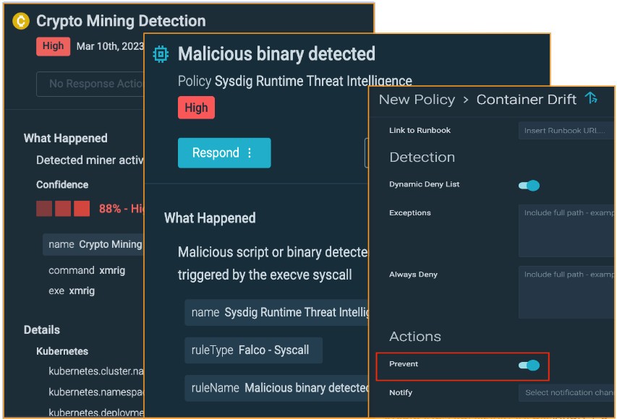Image resolution: width=617 pixels, height=419 pixels.
Task: Click the Details heading in Crypto Mining panel
Action: point(42,329)
